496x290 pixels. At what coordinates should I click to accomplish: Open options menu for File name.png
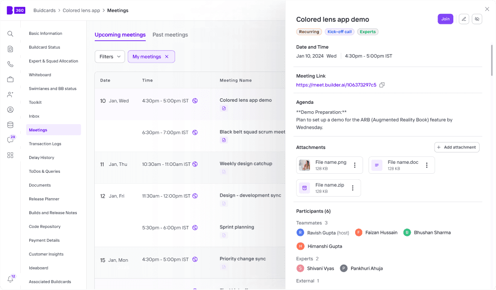(x=355, y=165)
